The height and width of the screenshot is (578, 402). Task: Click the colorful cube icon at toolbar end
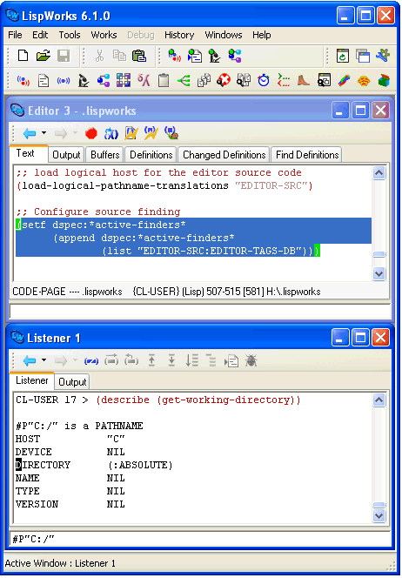pyautogui.click(x=384, y=80)
